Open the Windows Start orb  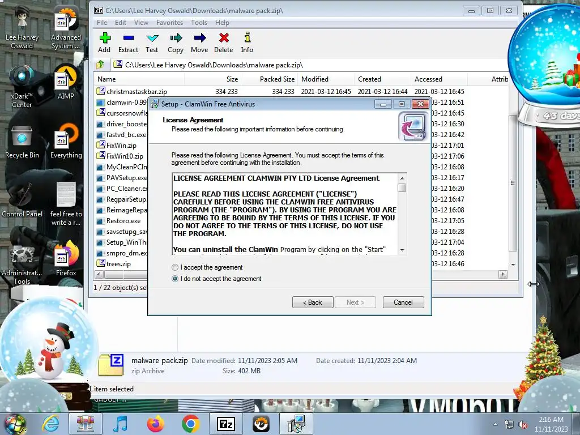click(x=15, y=424)
